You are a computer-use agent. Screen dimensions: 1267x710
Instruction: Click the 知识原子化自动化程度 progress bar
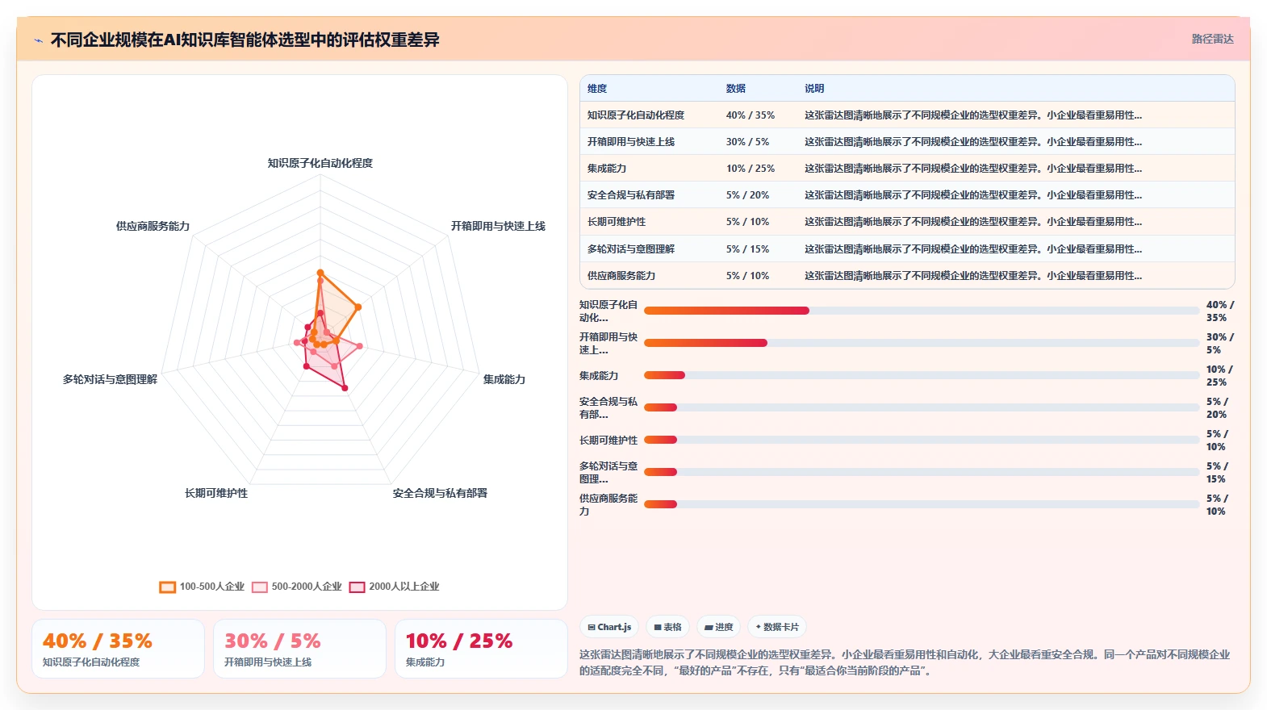click(922, 311)
